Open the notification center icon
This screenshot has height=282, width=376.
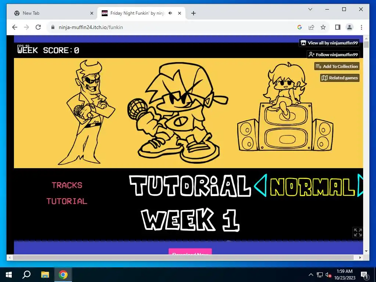(x=364, y=275)
